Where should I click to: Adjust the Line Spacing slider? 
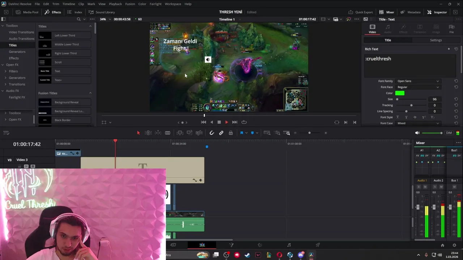click(x=406, y=111)
